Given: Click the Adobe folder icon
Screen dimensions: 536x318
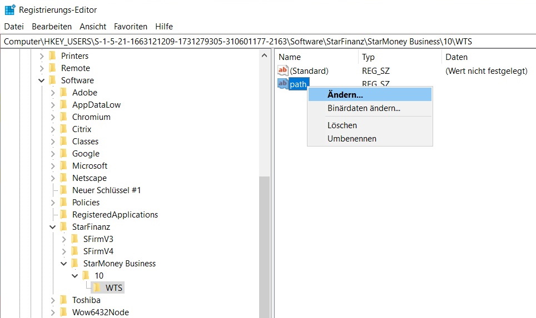Looking at the screenshot, I should click(x=63, y=93).
